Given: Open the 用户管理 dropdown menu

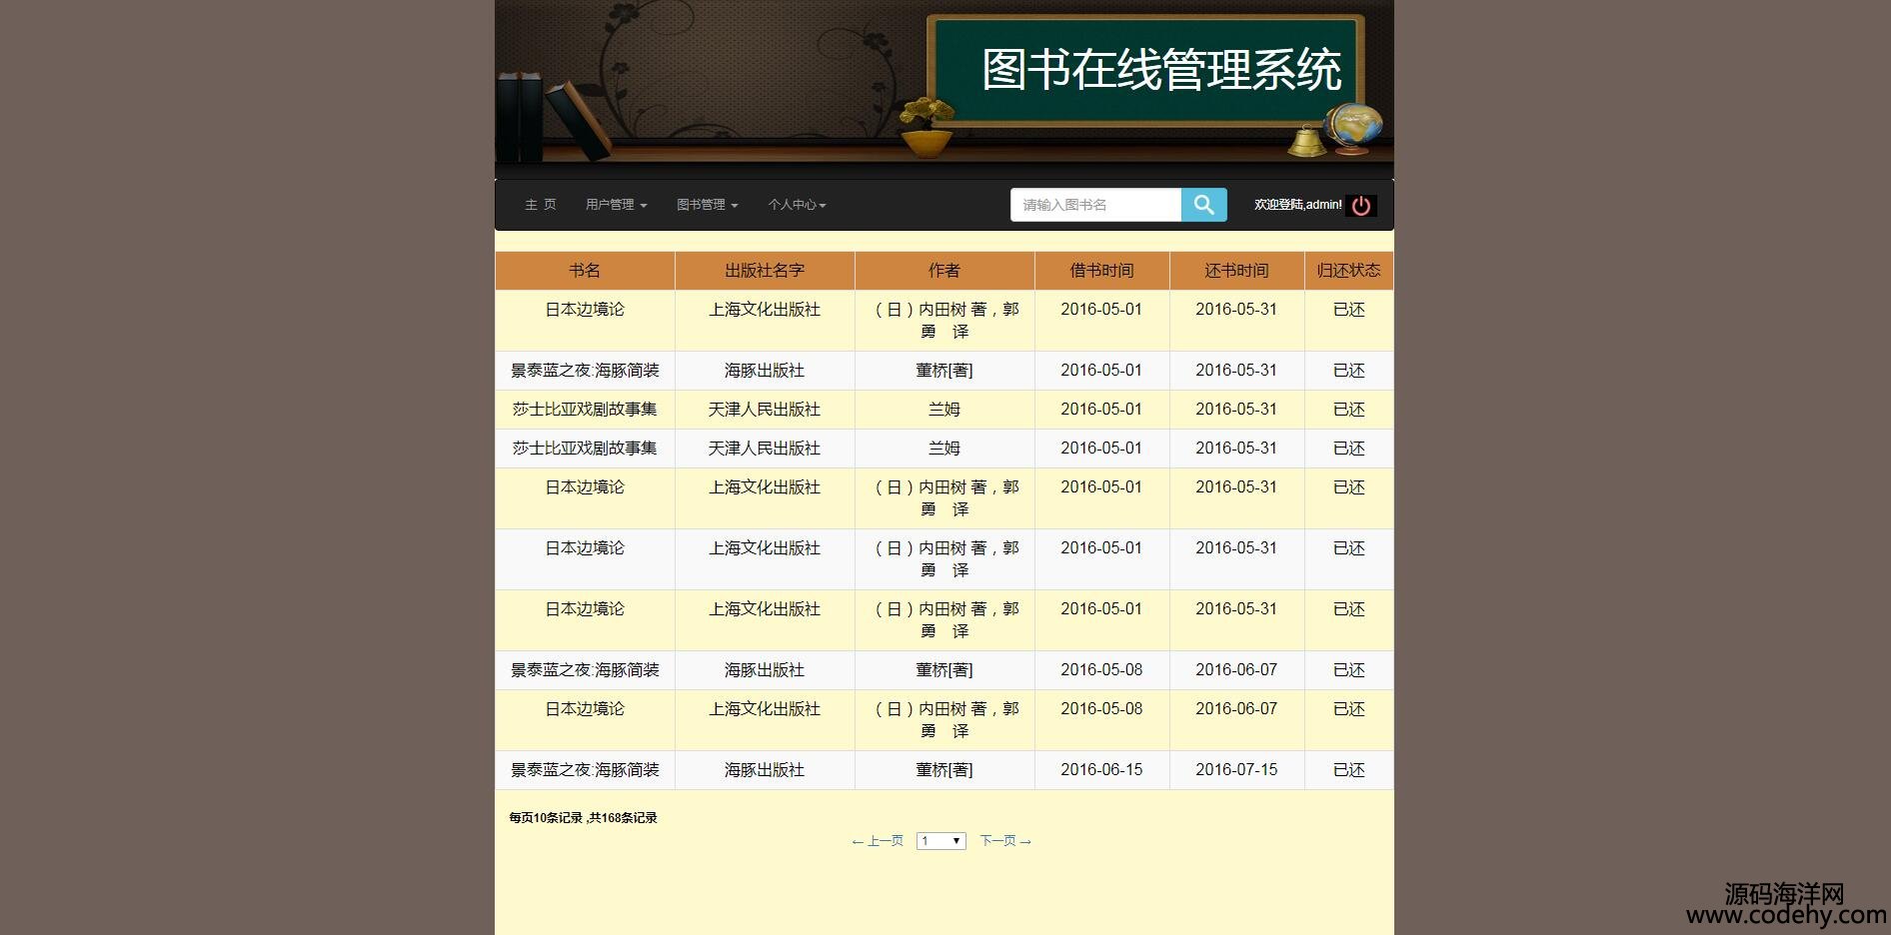Looking at the screenshot, I should 616,205.
